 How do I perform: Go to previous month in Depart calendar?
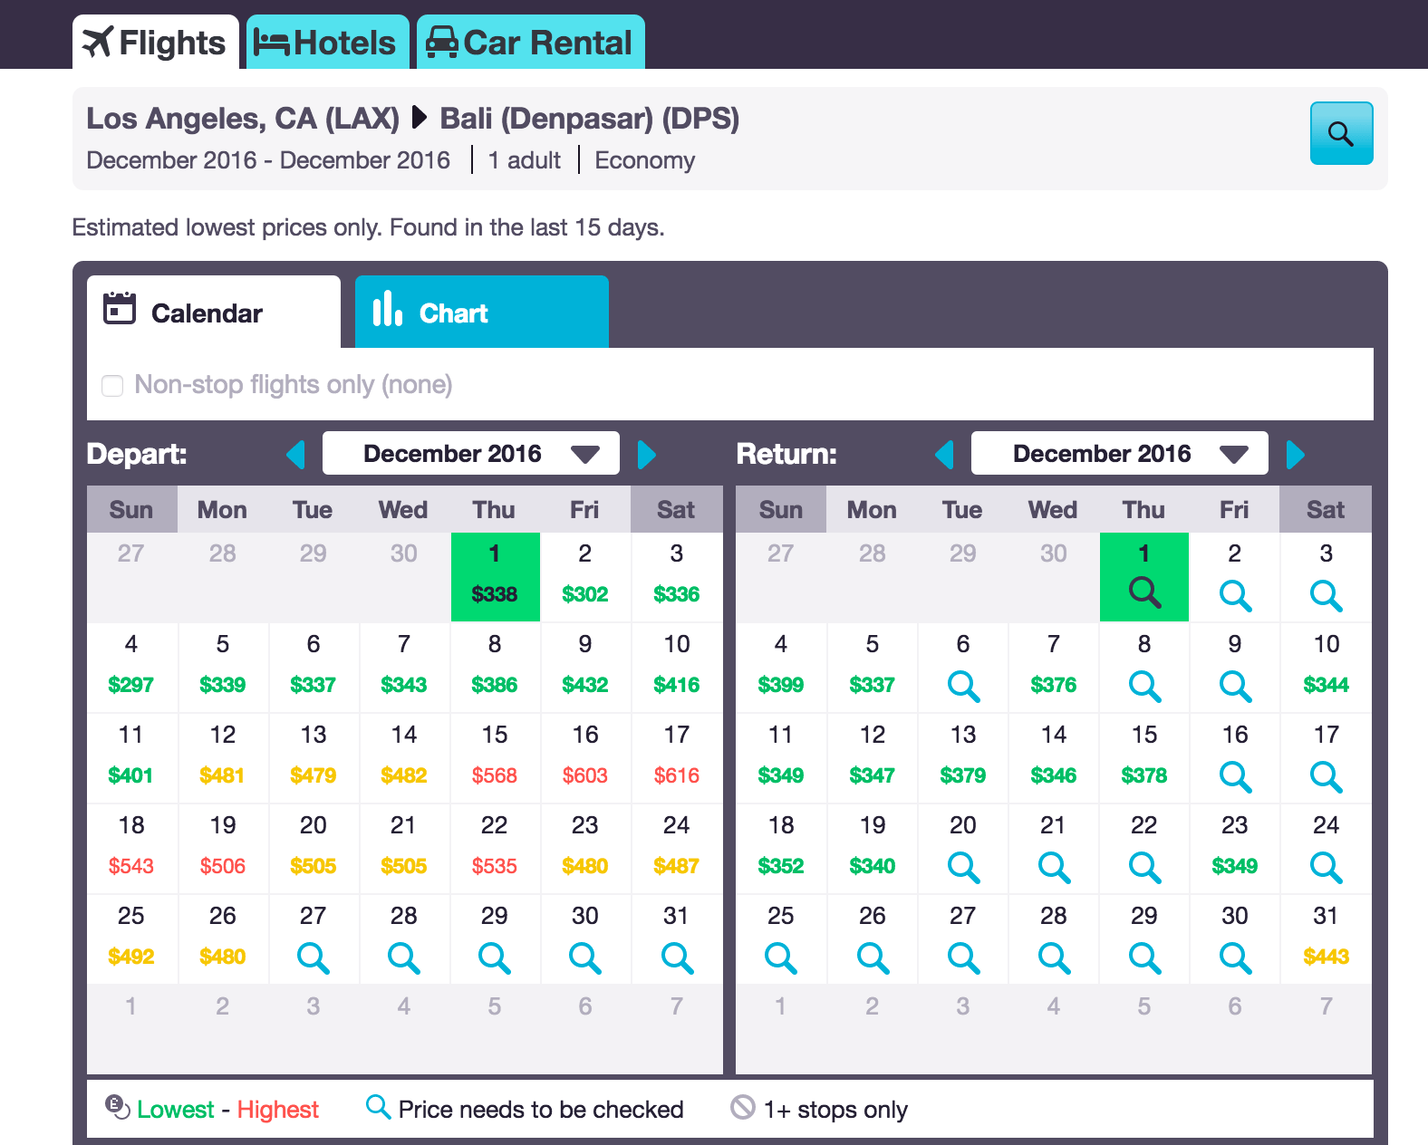[x=295, y=454]
